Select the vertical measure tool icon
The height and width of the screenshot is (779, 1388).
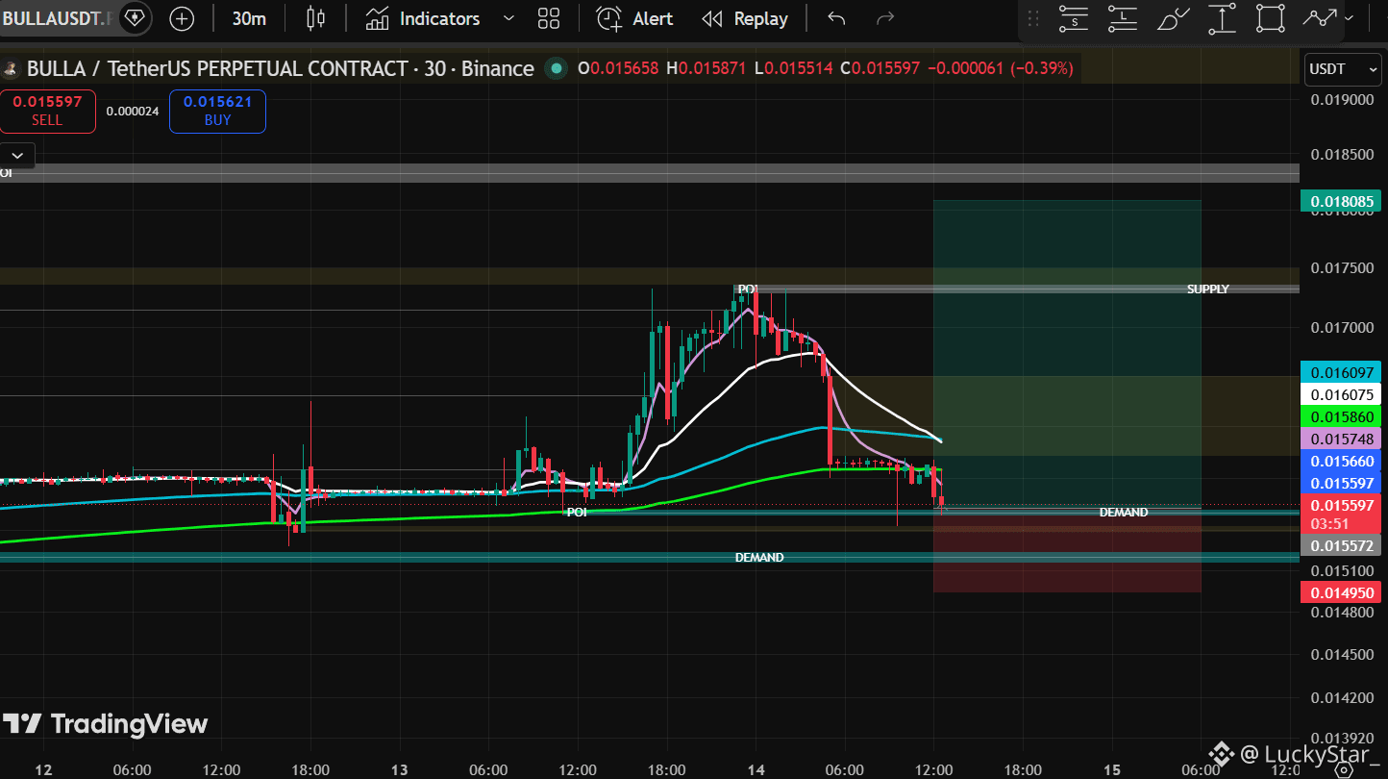point(1222,18)
